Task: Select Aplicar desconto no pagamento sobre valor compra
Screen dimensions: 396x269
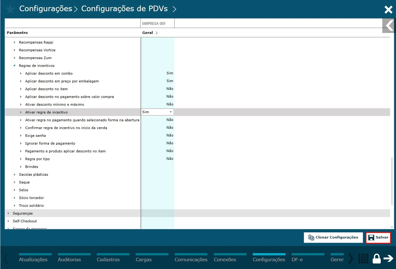Action: pos(69,97)
